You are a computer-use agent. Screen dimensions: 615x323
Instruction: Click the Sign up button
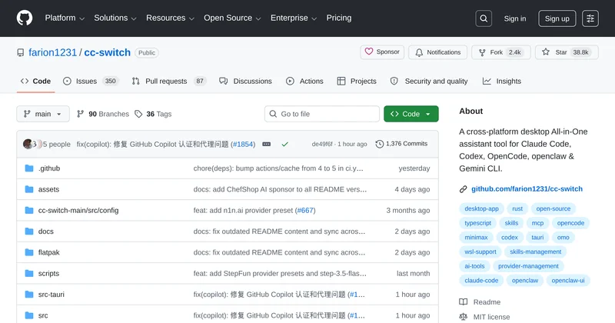click(557, 18)
